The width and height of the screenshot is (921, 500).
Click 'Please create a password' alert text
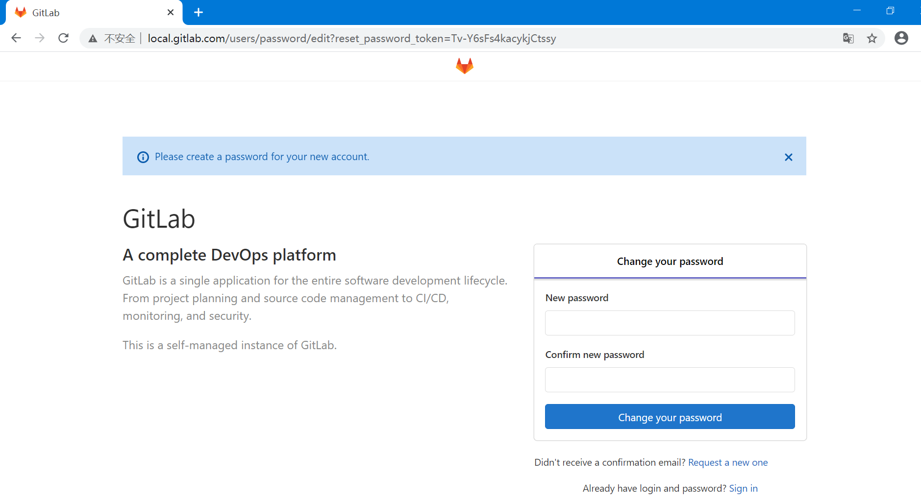tap(262, 157)
